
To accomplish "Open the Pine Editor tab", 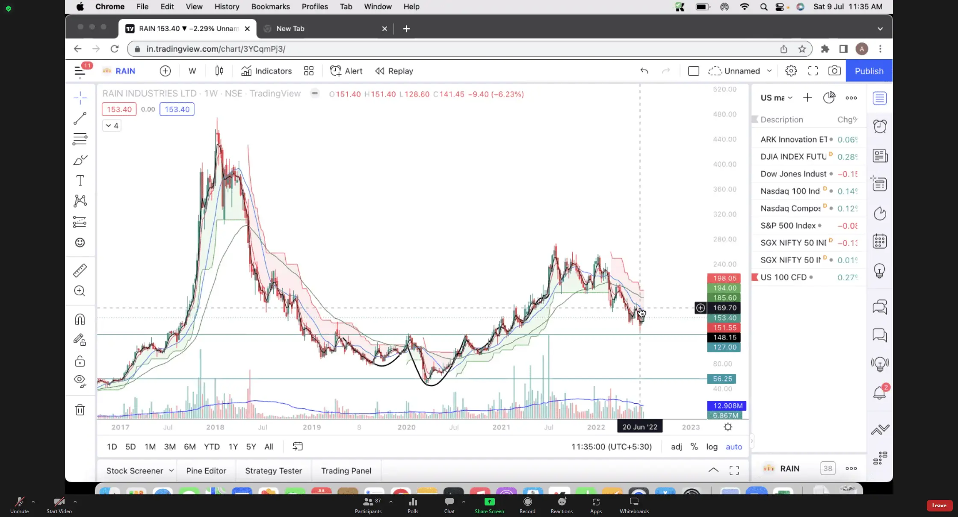I will (x=206, y=470).
